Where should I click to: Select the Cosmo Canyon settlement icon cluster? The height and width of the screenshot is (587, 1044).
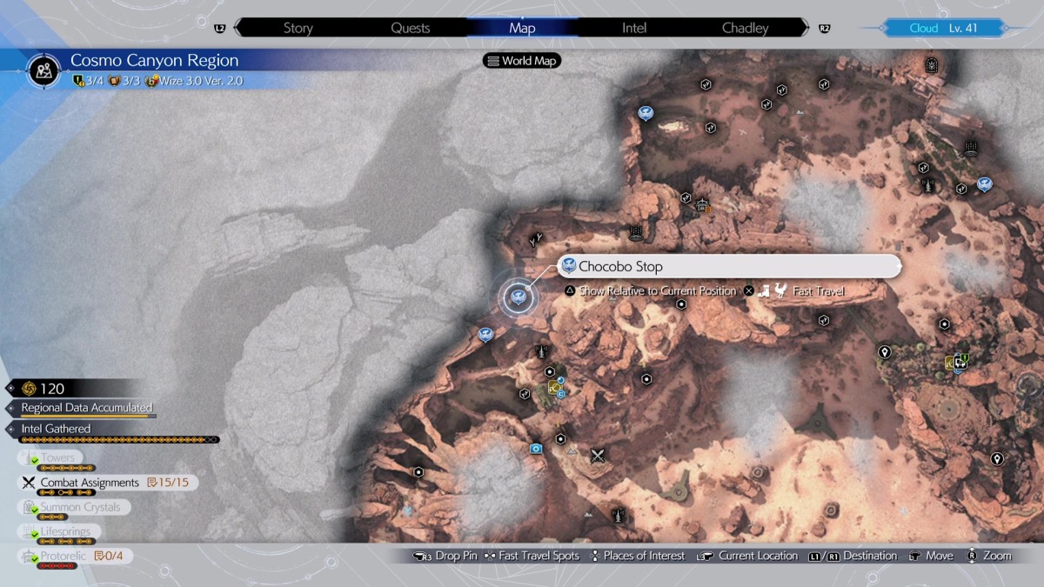coord(958,363)
